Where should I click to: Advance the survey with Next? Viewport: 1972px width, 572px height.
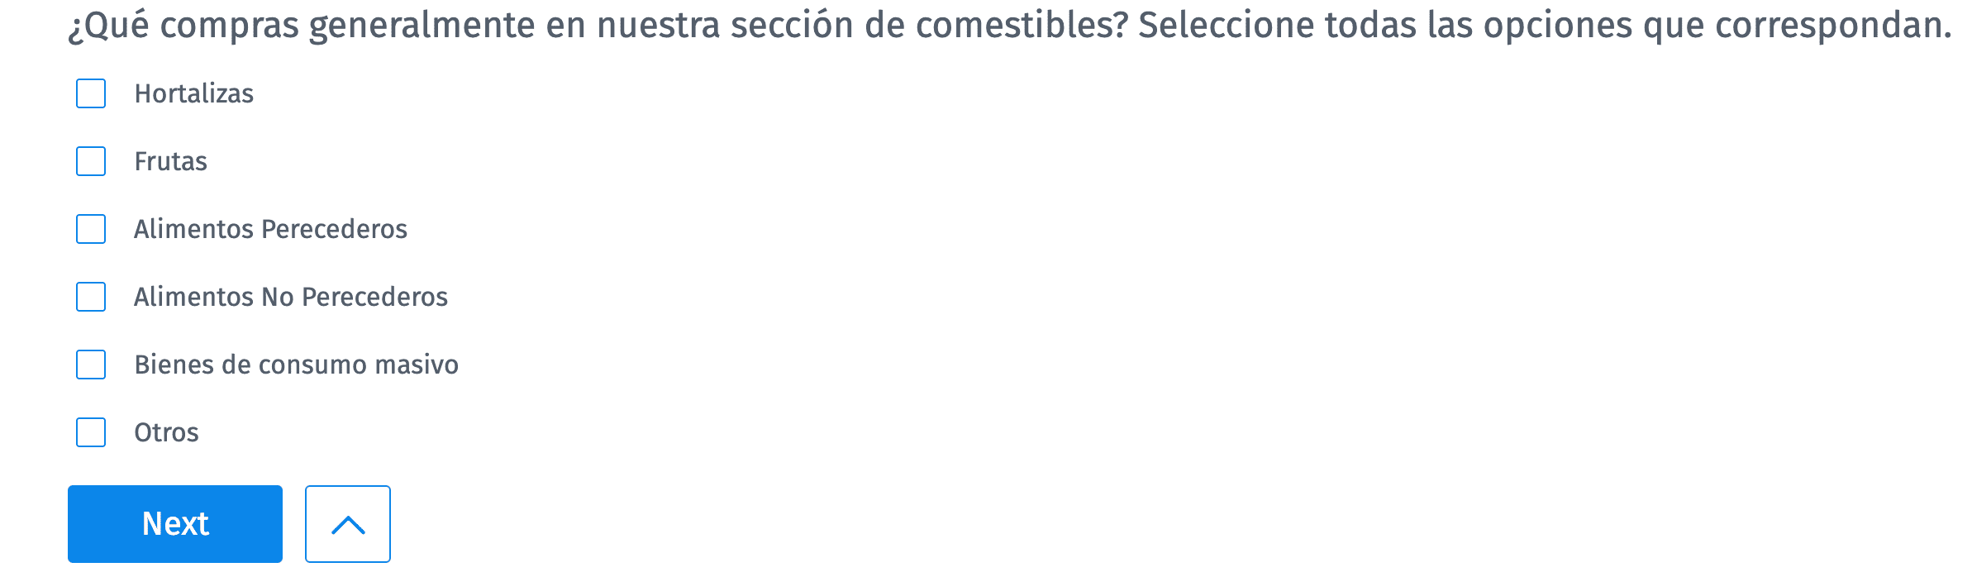click(175, 524)
